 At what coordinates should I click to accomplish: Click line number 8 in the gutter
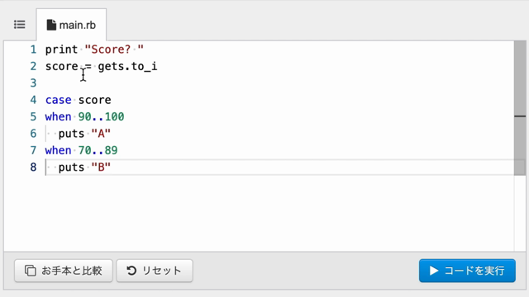tap(33, 167)
